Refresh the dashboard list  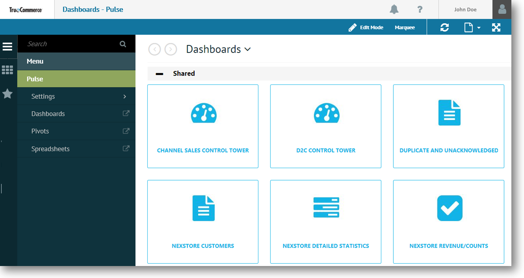[445, 27]
